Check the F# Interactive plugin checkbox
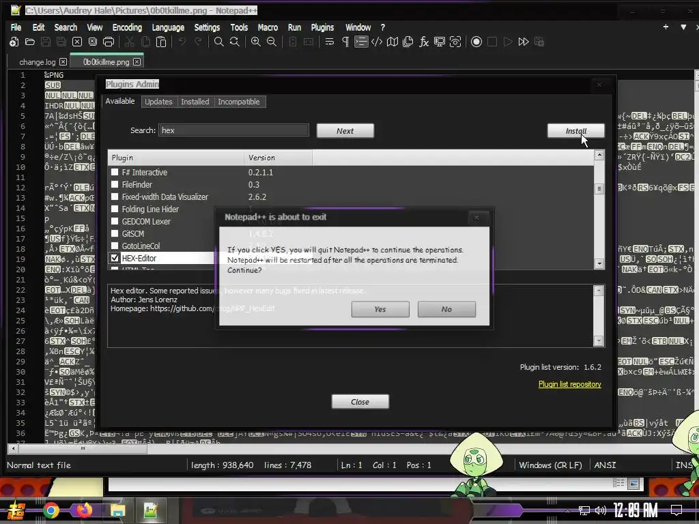This screenshot has width=699, height=524. click(x=115, y=172)
